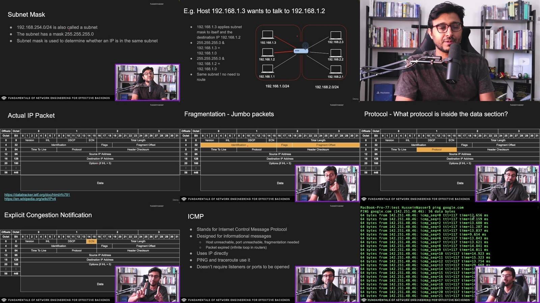The width and height of the screenshot is (540, 303).
Task: Click 'Actual IP Packet' slide title
Action: point(31,116)
